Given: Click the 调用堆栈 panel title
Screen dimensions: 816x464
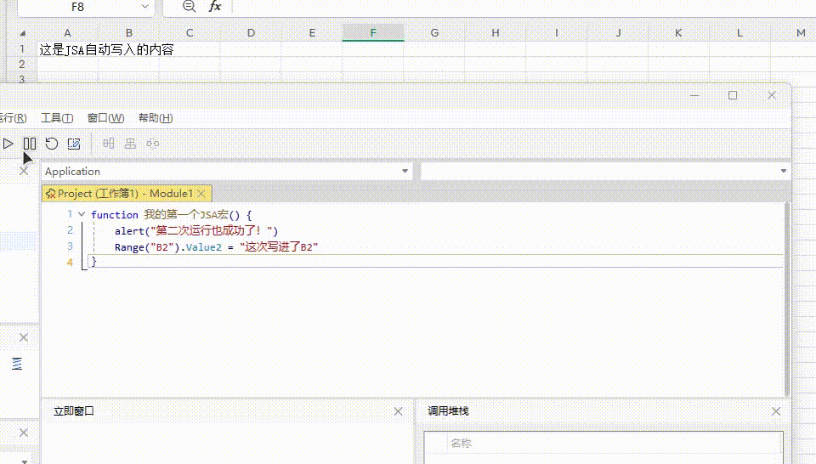Looking at the screenshot, I should [448, 411].
